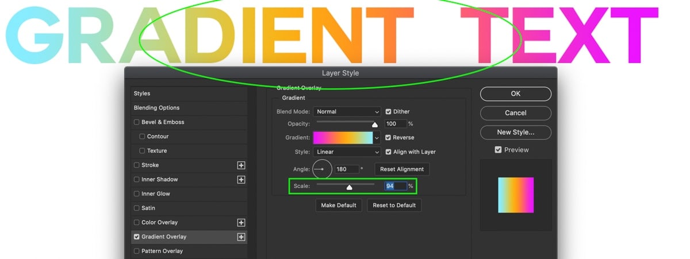Open the Blend Mode dropdown
Screen dimensions: 690x259
[x=347, y=112]
